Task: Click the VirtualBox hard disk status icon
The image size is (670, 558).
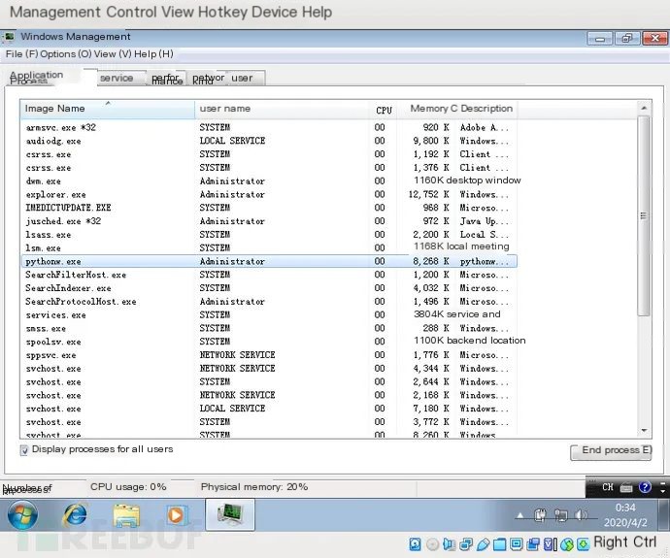Action: (415, 543)
